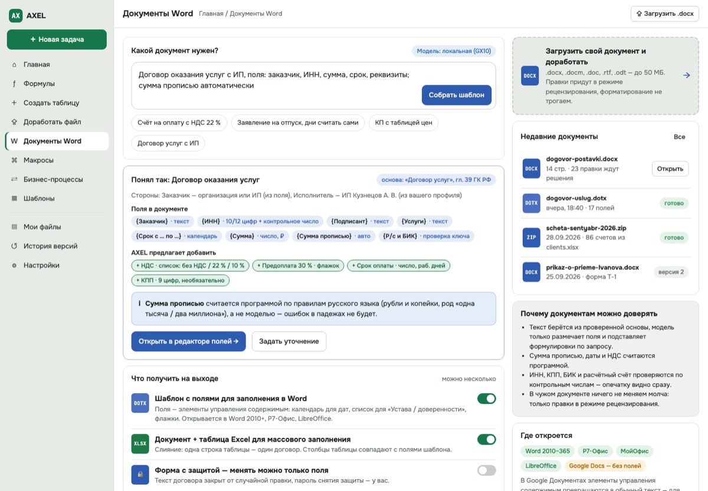Open Главная from the sidebar
The image size is (708, 491).
pyautogui.click(x=57, y=64)
